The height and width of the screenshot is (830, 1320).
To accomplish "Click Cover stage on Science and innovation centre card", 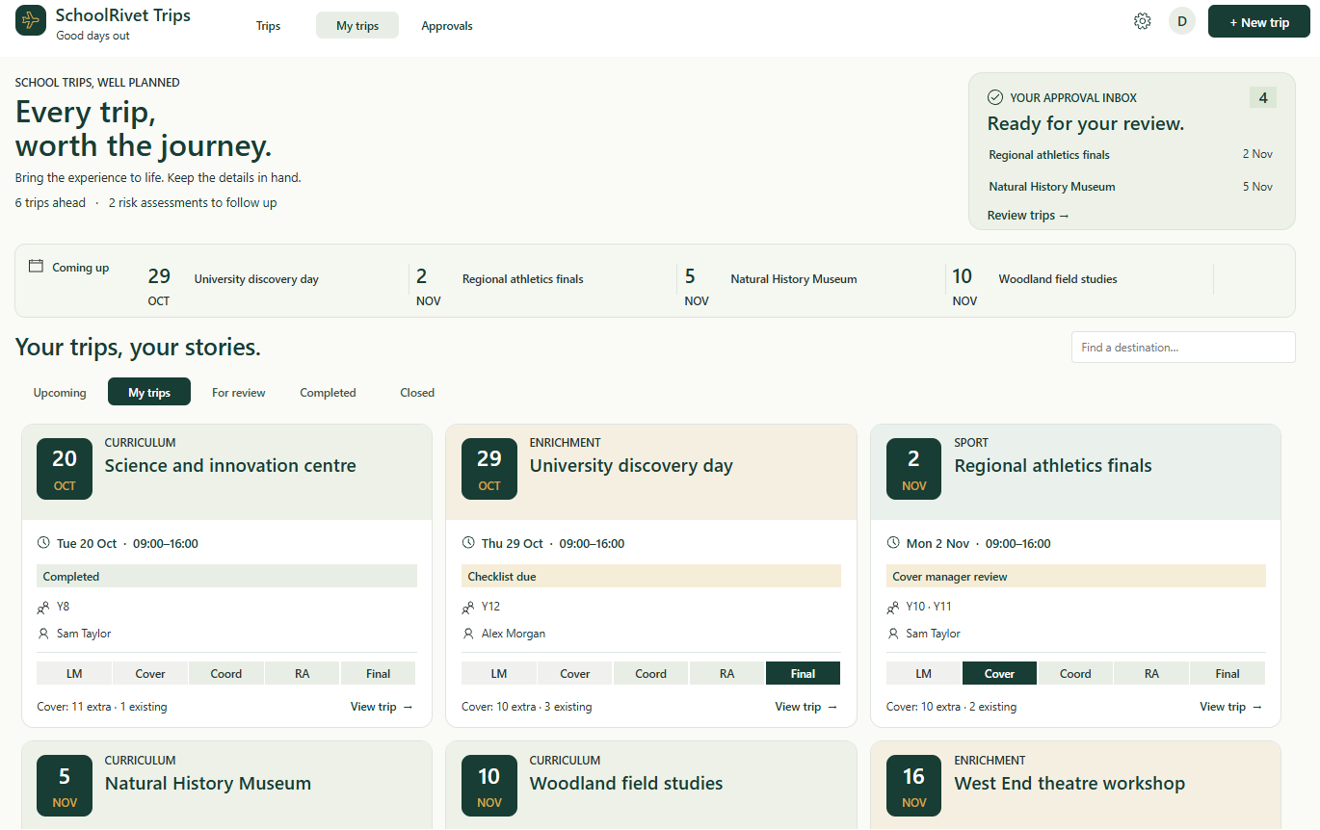I will [150, 673].
